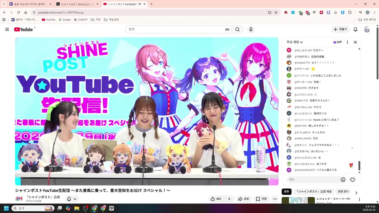Expand the 모든 북마크 folder
The width and height of the screenshot is (379, 213).
pos(367,20)
